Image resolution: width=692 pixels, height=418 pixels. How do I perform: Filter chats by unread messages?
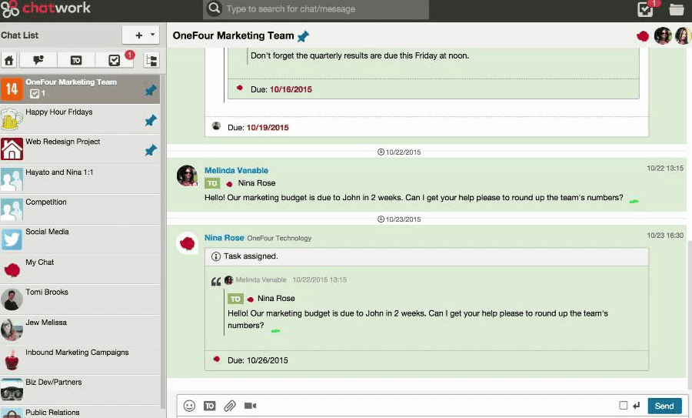(38, 60)
